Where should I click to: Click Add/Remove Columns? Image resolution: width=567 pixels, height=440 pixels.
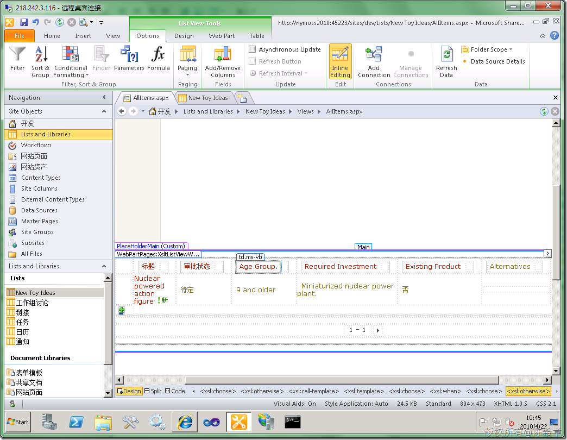(223, 62)
